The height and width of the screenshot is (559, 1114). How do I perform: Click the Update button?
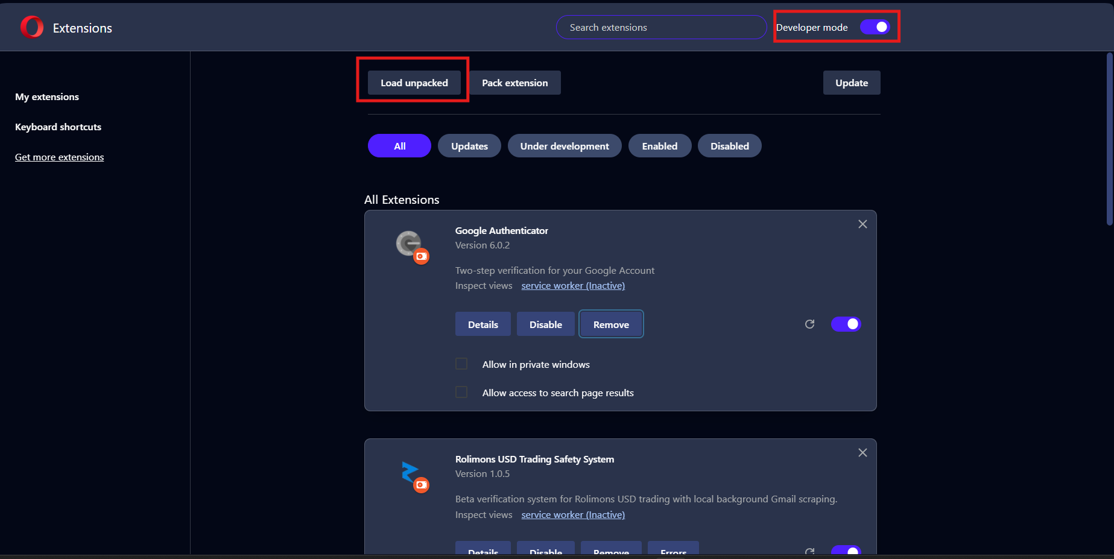[x=852, y=83]
